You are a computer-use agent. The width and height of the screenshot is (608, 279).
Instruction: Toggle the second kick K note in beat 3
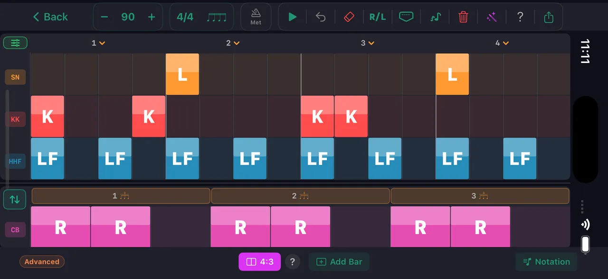pos(351,117)
